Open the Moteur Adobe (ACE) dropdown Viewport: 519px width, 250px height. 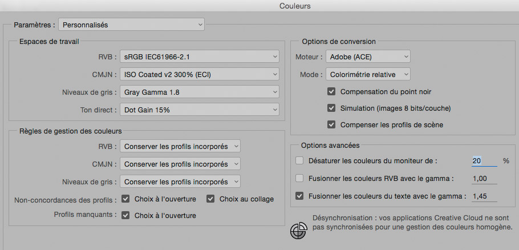(x=368, y=57)
